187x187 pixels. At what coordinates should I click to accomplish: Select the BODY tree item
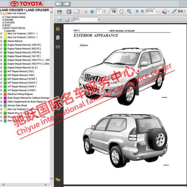click(8, 25)
